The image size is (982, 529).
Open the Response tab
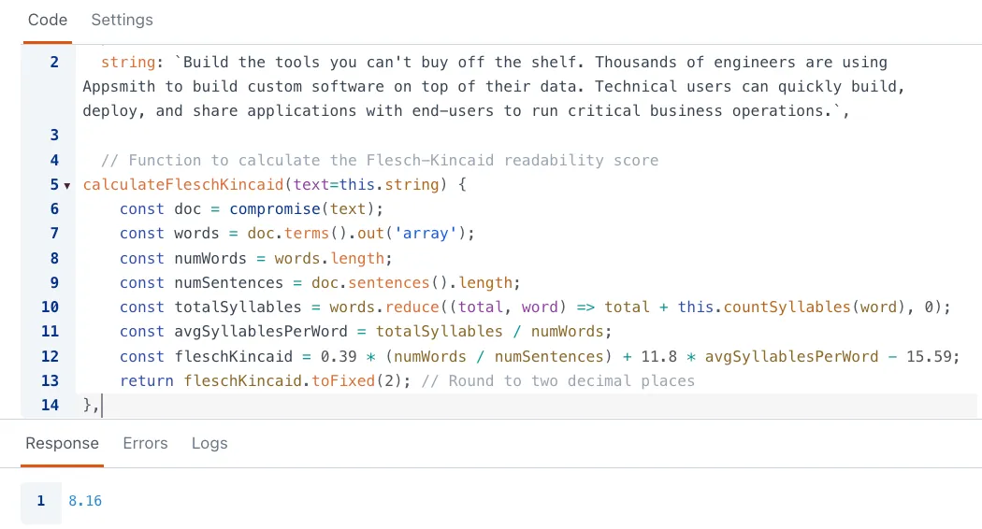point(62,443)
